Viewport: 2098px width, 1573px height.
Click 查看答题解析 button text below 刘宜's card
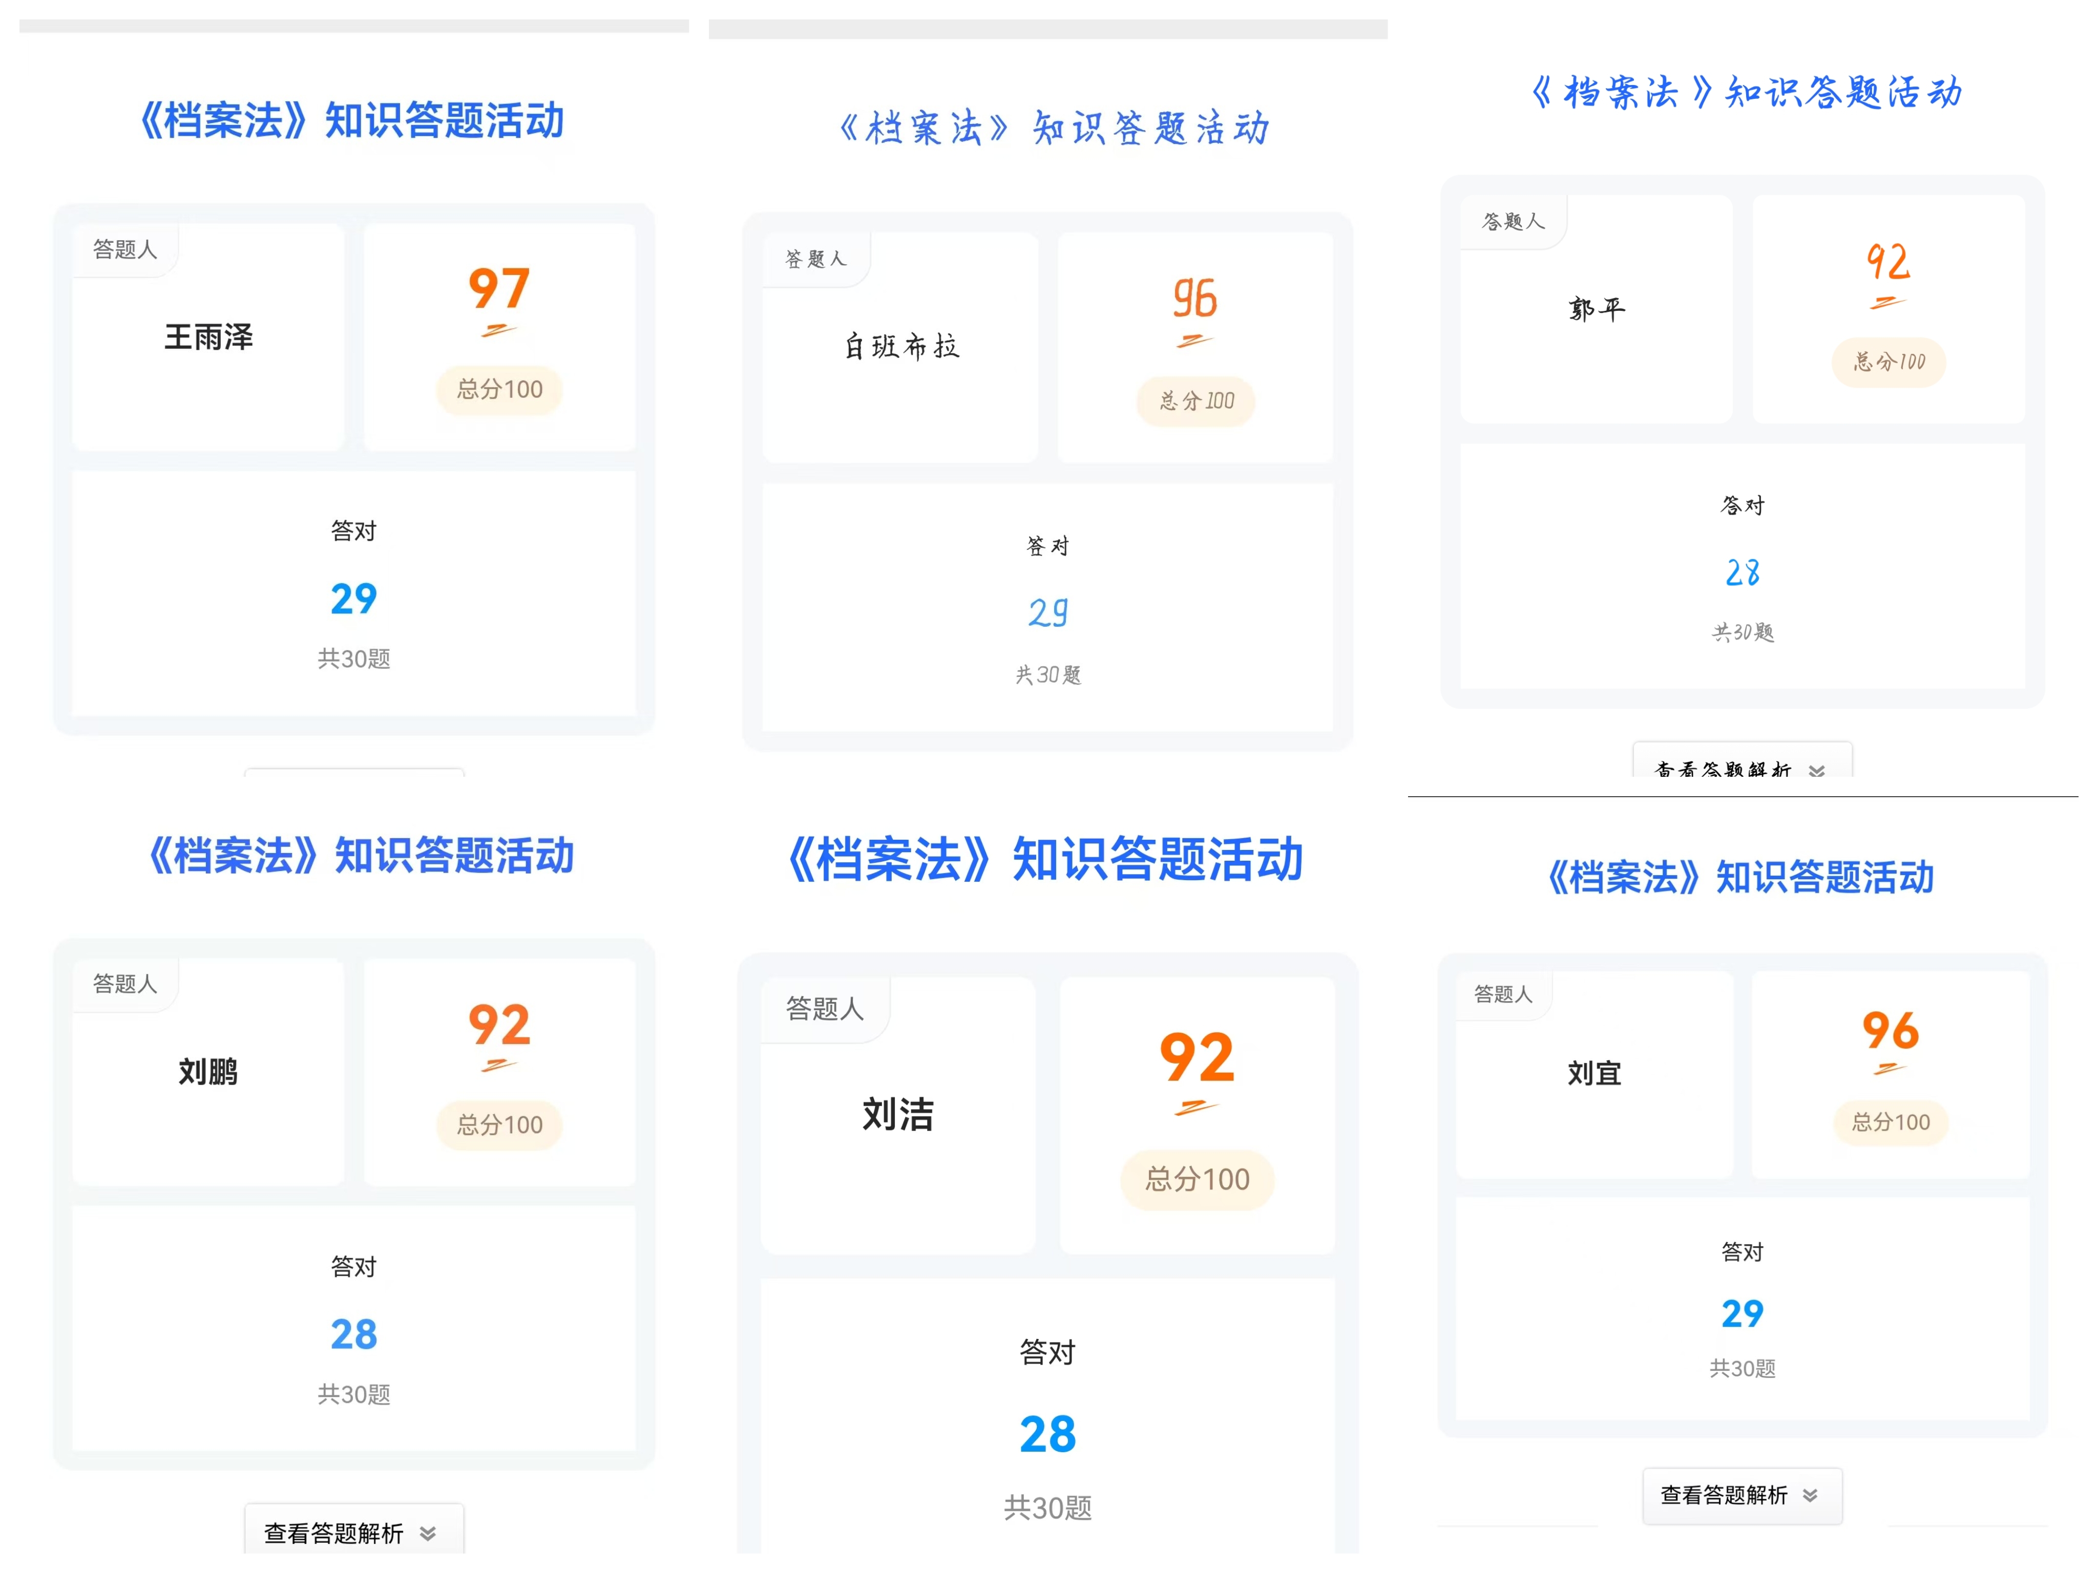1724,1495
